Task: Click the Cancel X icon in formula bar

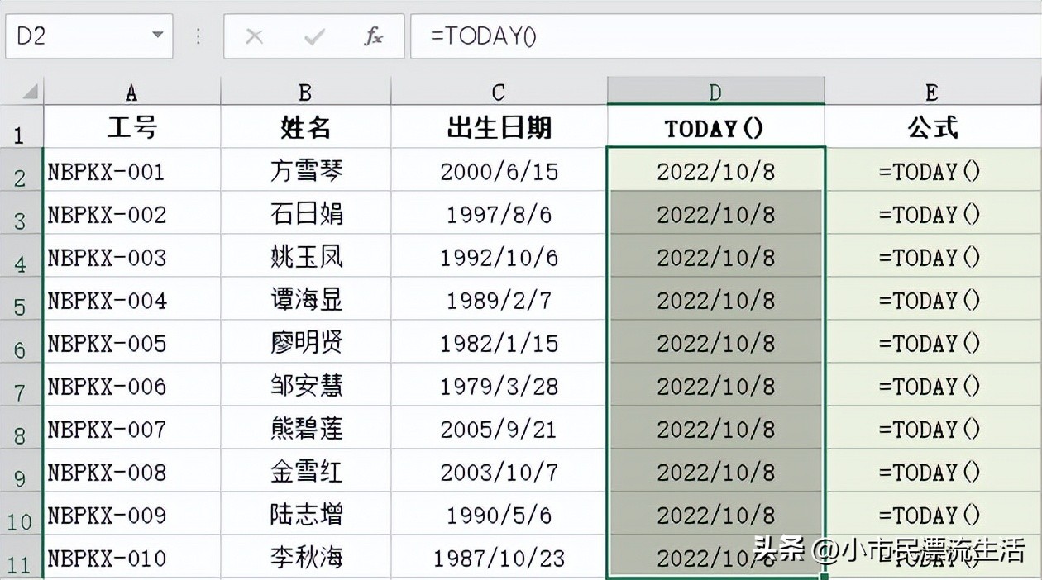Action: [255, 36]
